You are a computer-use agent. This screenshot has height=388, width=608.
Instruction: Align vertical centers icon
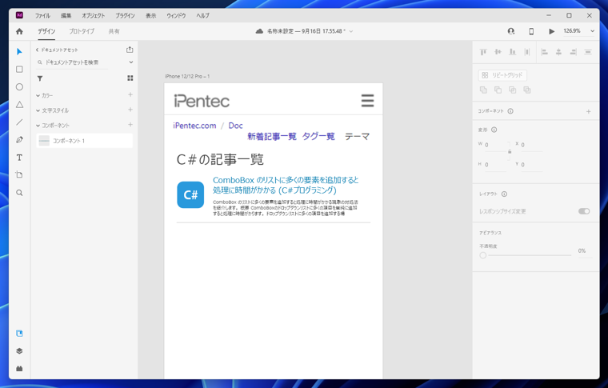tap(498, 52)
